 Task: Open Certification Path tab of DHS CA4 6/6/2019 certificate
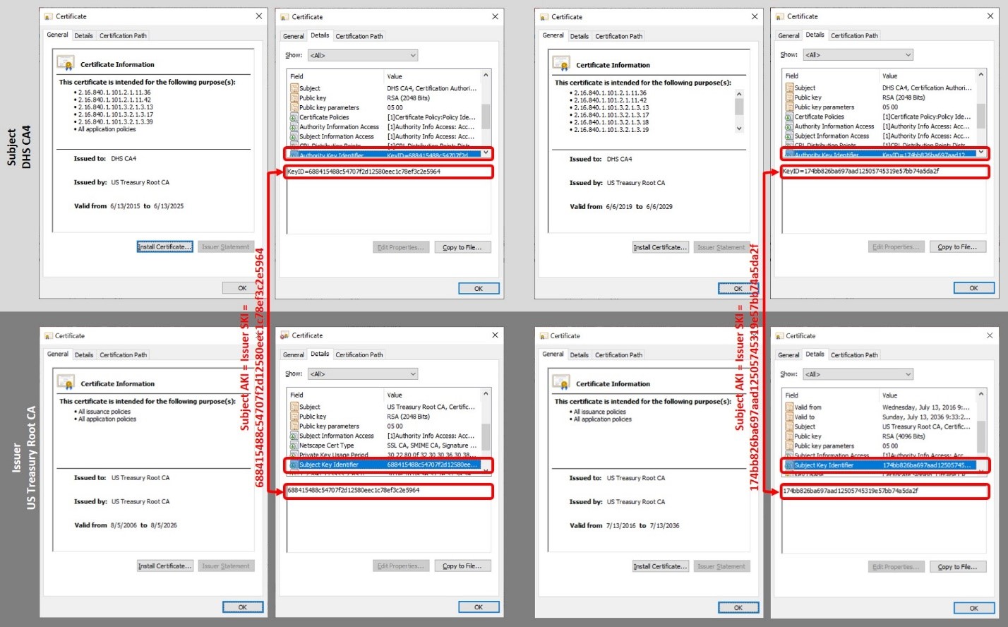click(619, 36)
